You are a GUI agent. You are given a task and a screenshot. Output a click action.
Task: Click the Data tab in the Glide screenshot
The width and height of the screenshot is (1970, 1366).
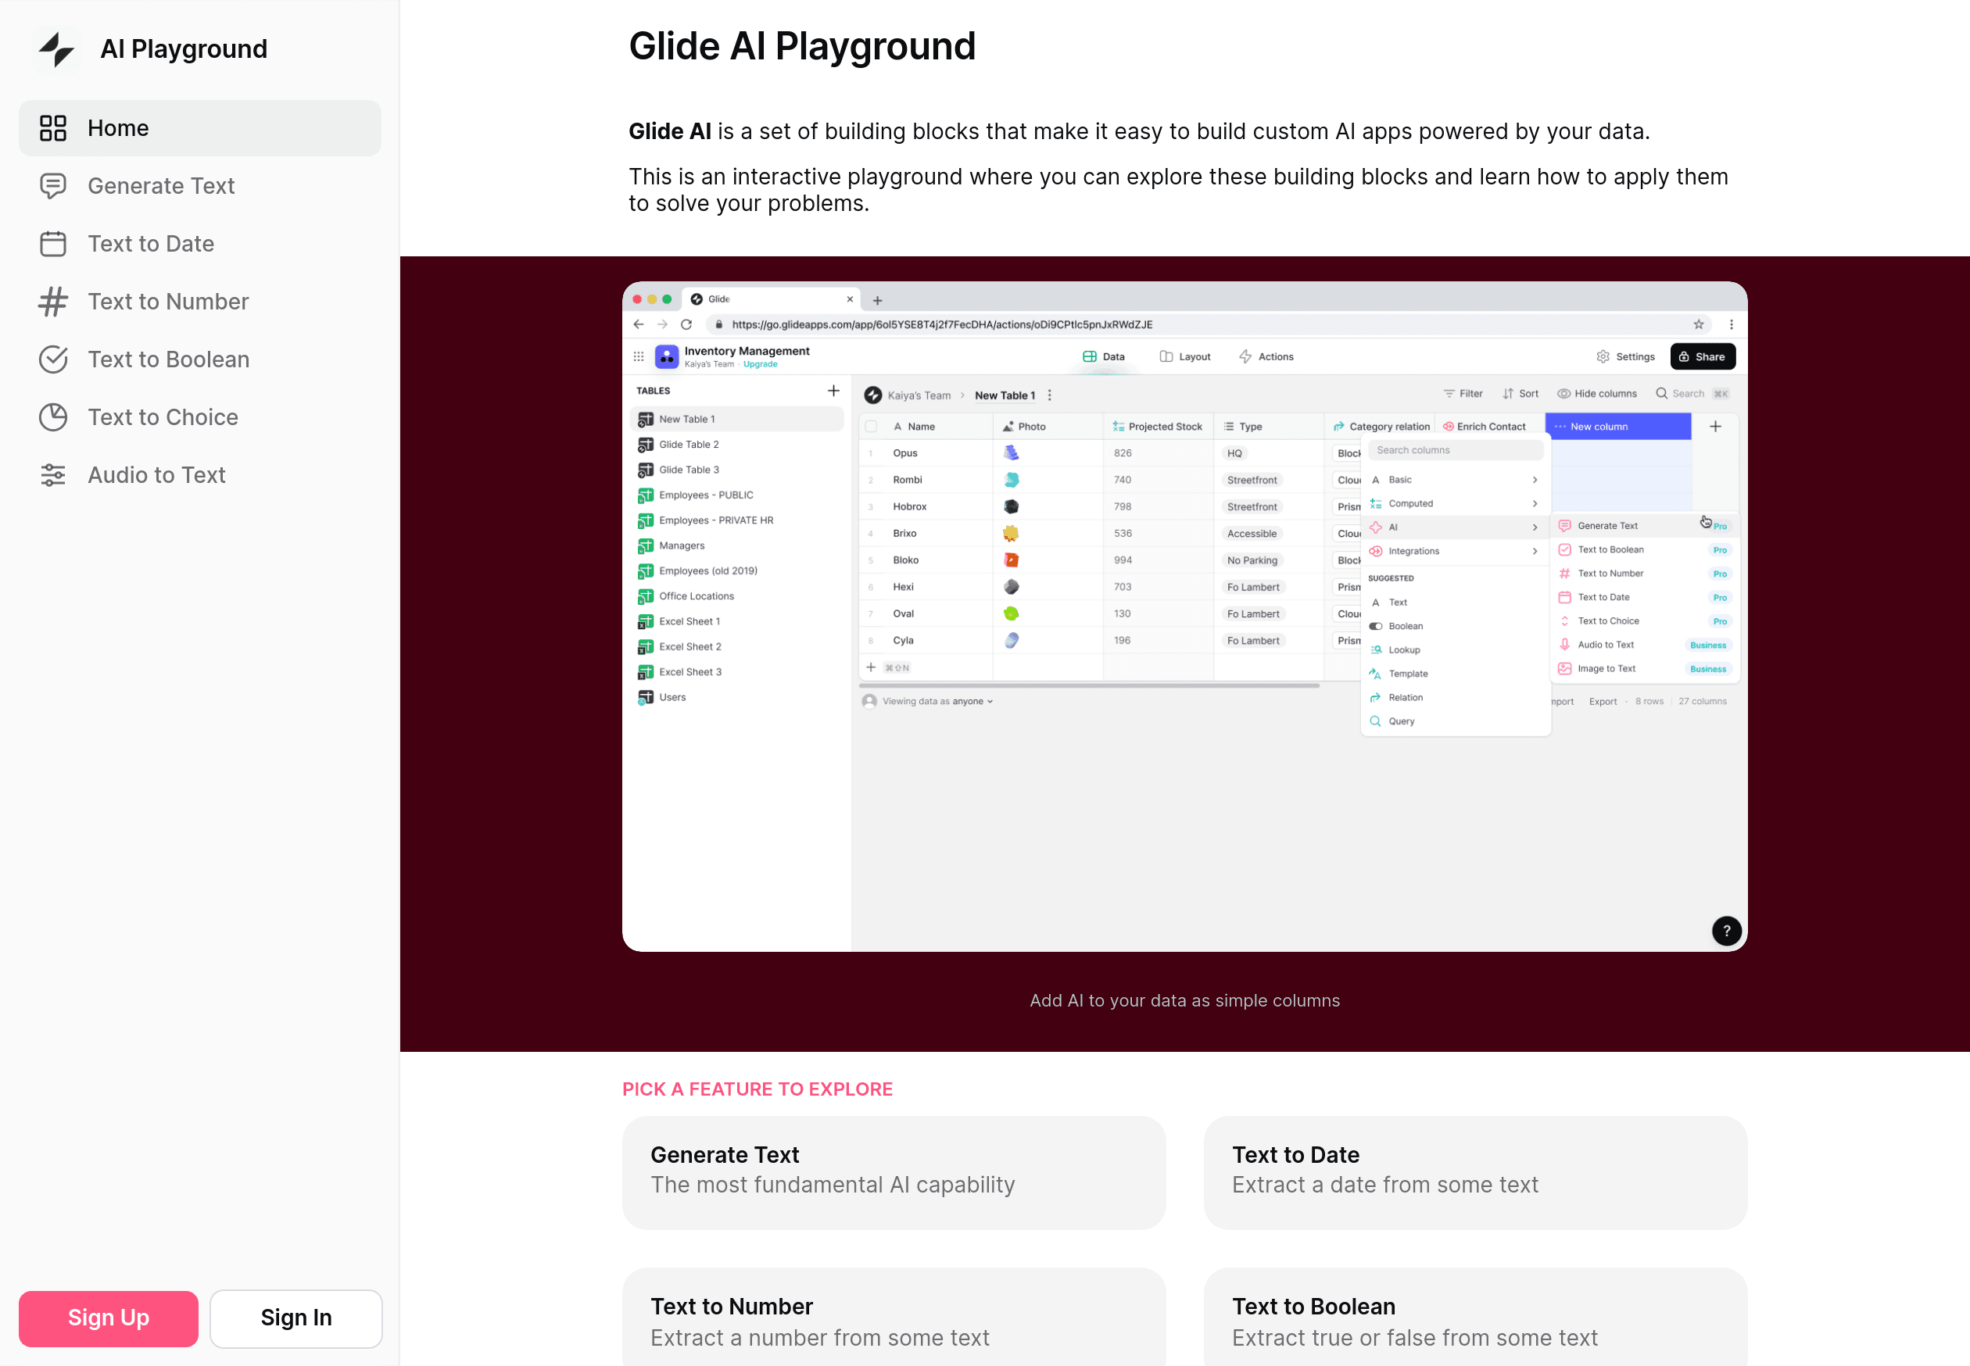1104,357
